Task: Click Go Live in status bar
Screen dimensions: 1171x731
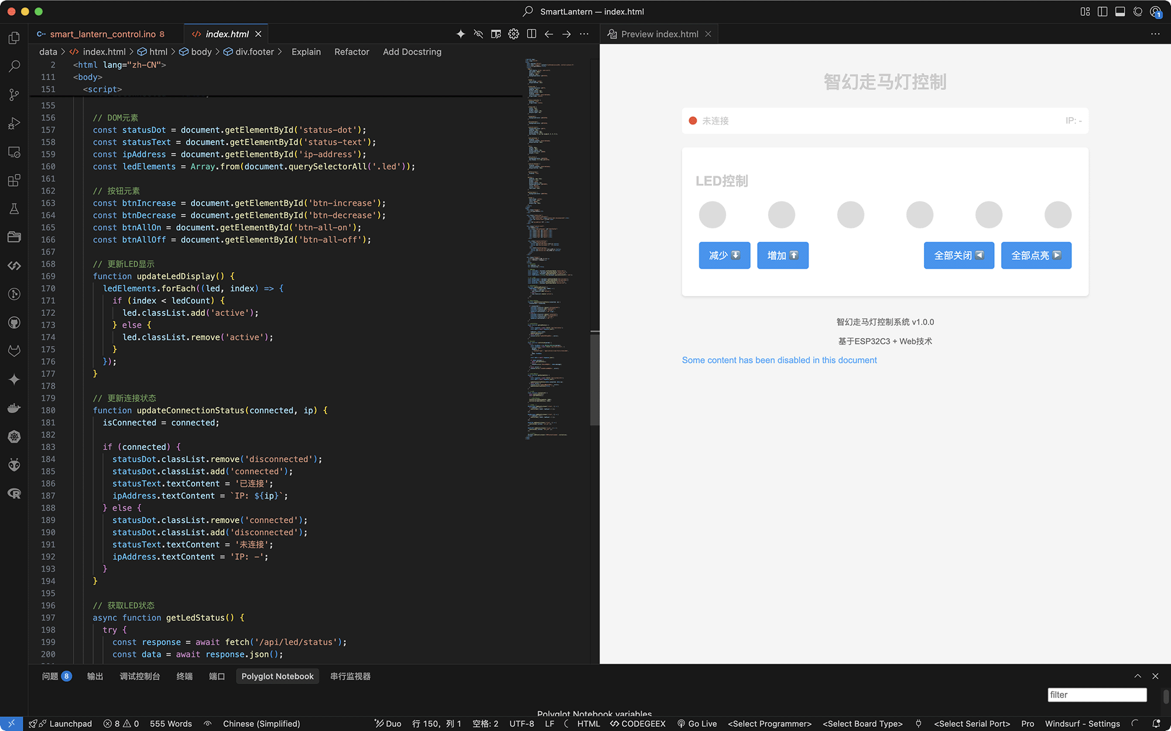Action: [697, 723]
